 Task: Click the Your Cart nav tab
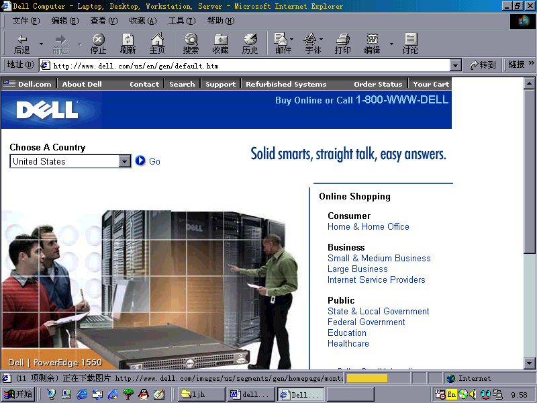click(431, 84)
